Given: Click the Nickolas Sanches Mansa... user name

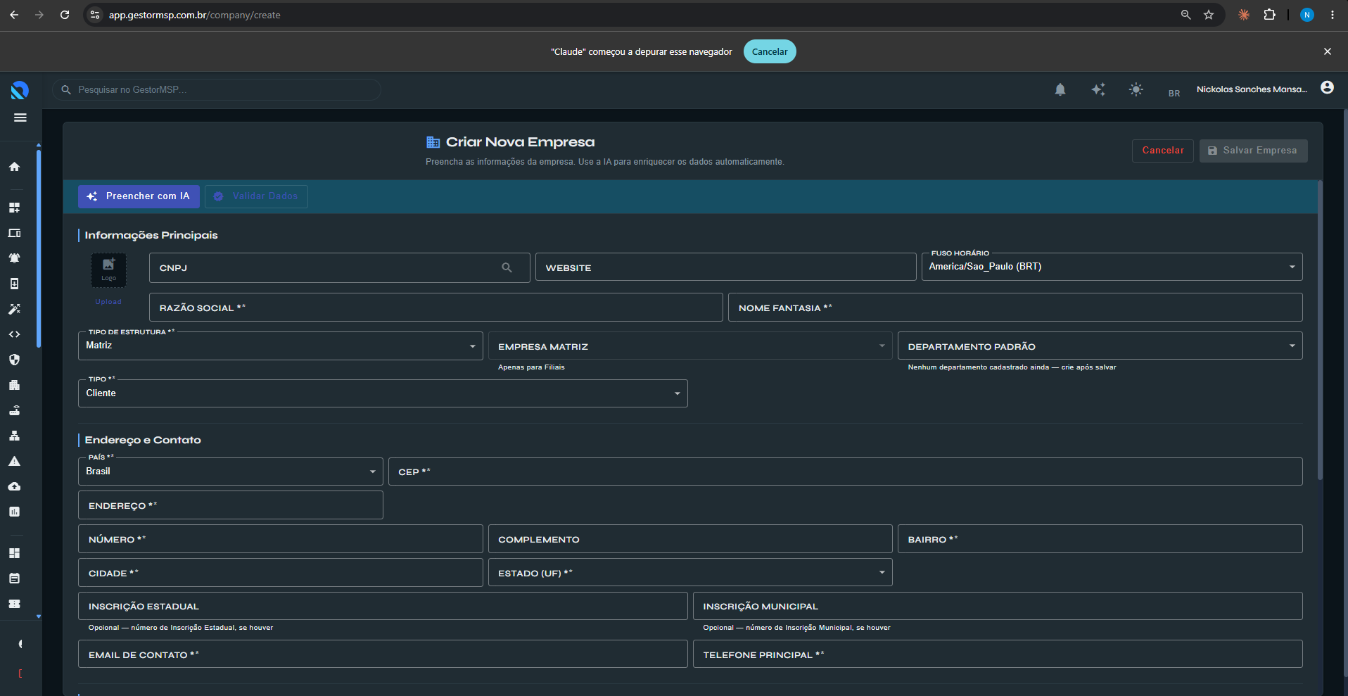Looking at the screenshot, I should click(x=1252, y=89).
